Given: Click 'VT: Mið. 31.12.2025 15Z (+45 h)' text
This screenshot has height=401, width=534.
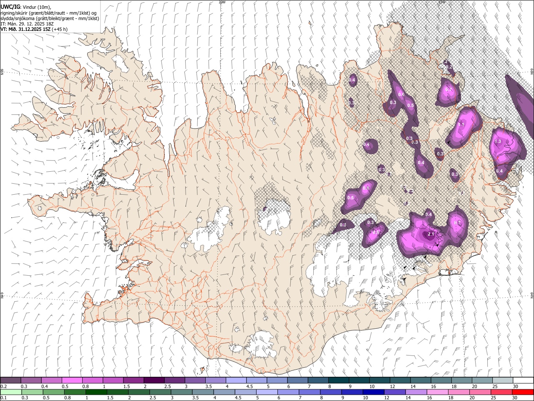Looking at the screenshot, I should coord(34,29).
